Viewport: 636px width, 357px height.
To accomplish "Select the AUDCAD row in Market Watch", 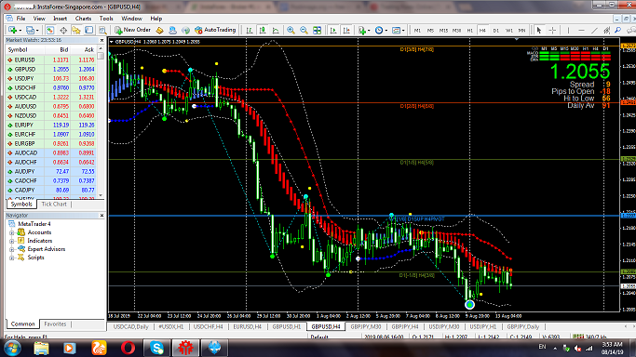I will click(50, 153).
